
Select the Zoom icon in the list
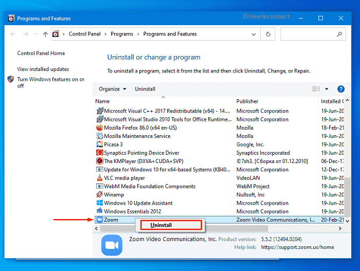pyautogui.click(x=99, y=220)
